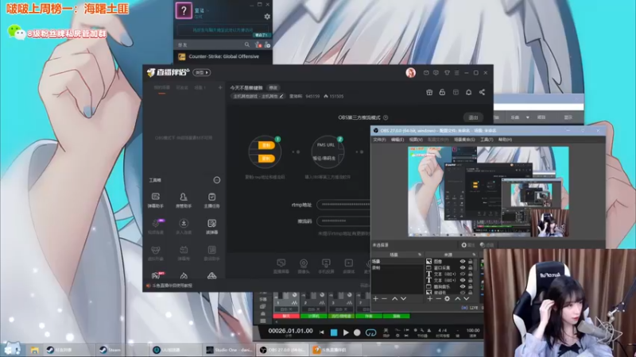The image size is (636, 357).
Task: Click 手机投屏 icon in bottom bar
Action: tap(326, 266)
